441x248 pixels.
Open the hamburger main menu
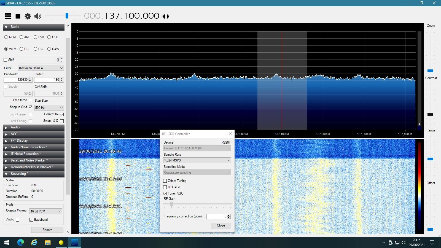(8, 16)
